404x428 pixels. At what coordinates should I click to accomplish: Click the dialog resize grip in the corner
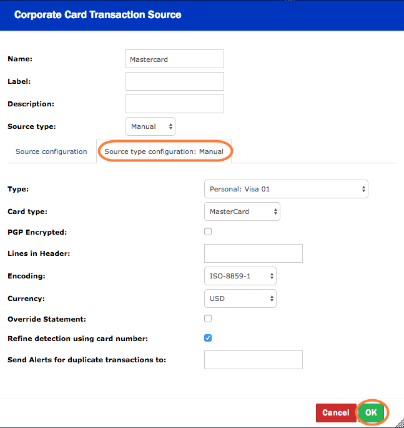click(399, 423)
